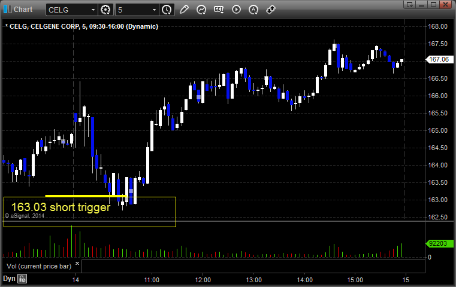Open the alerts 'A' circle icon
Image resolution: width=456 pixels, height=287 pixels.
coord(253,10)
